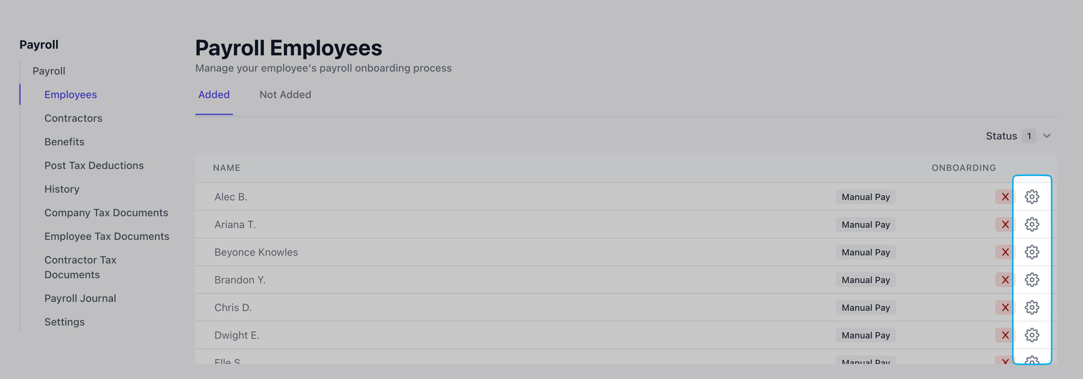Image resolution: width=1083 pixels, height=379 pixels.
Task: Select the Added tab
Action: pos(214,95)
